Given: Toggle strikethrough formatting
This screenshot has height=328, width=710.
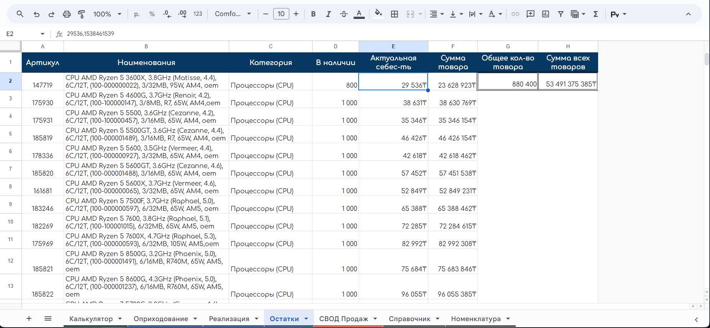Looking at the screenshot, I should (344, 14).
